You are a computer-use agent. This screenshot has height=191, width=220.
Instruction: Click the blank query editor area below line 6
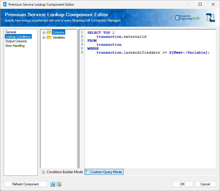pyautogui.click(x=150, y=111)
